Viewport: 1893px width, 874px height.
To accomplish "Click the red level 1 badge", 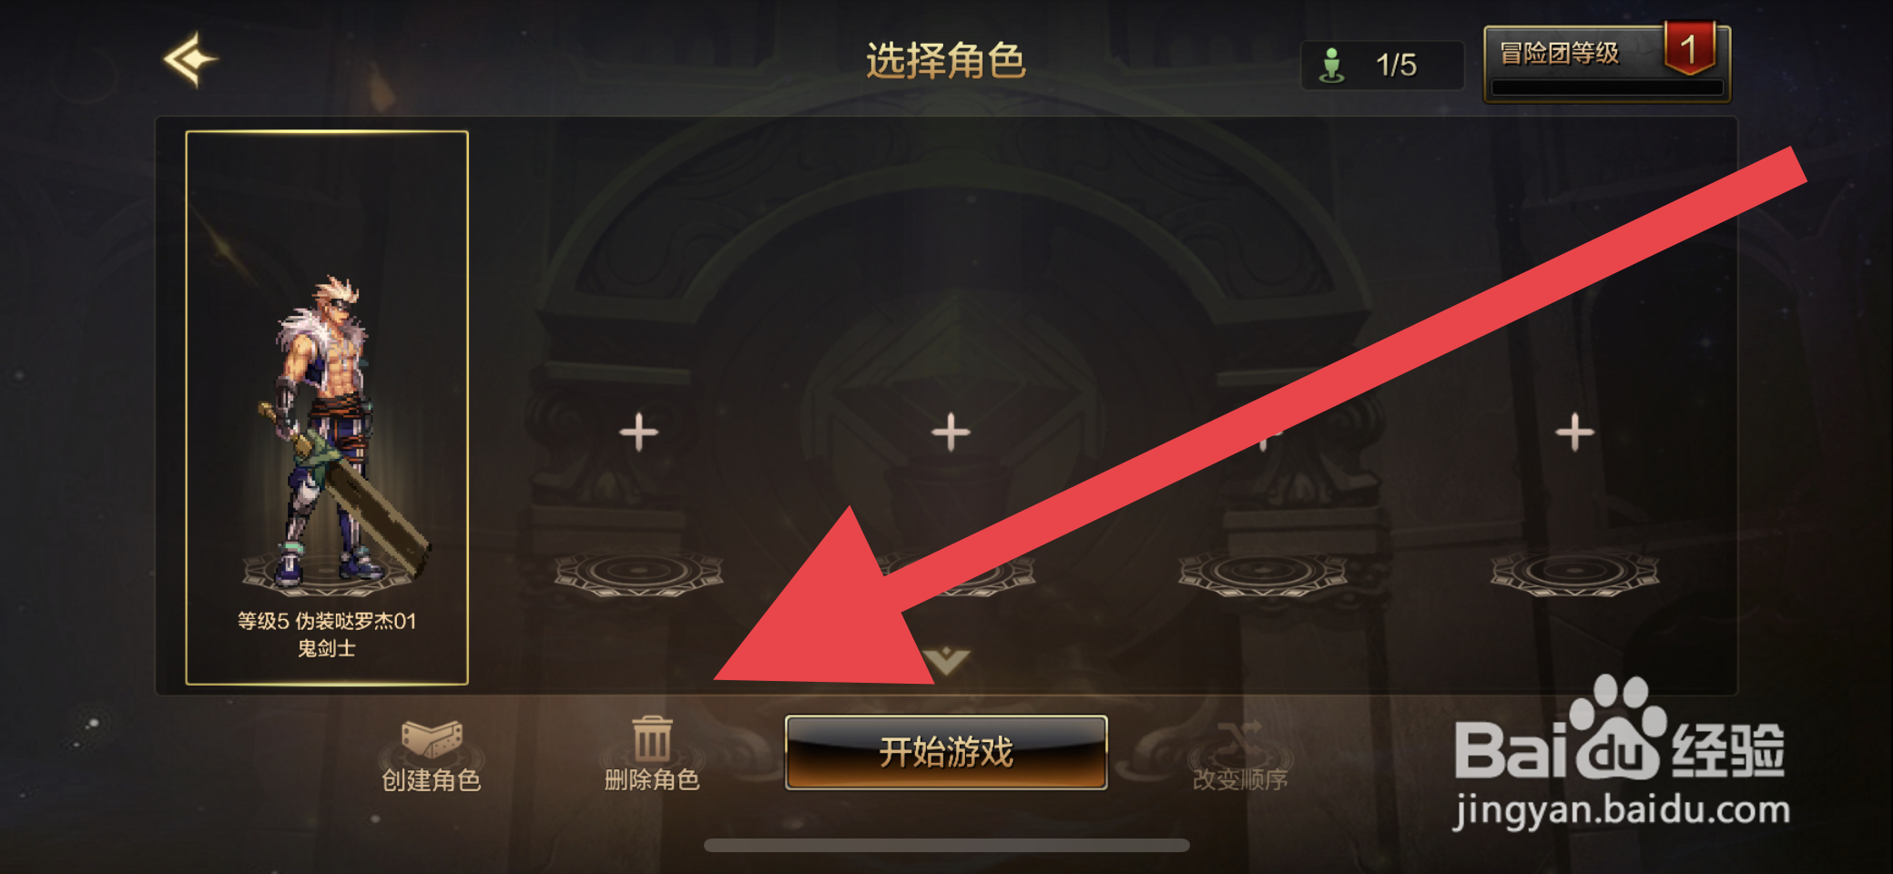I will click(1689, 48).
